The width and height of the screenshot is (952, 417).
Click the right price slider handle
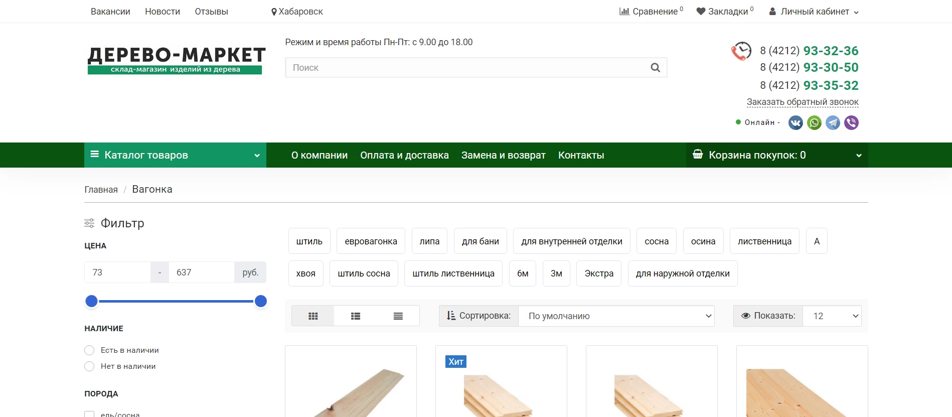tap(260, 301)
